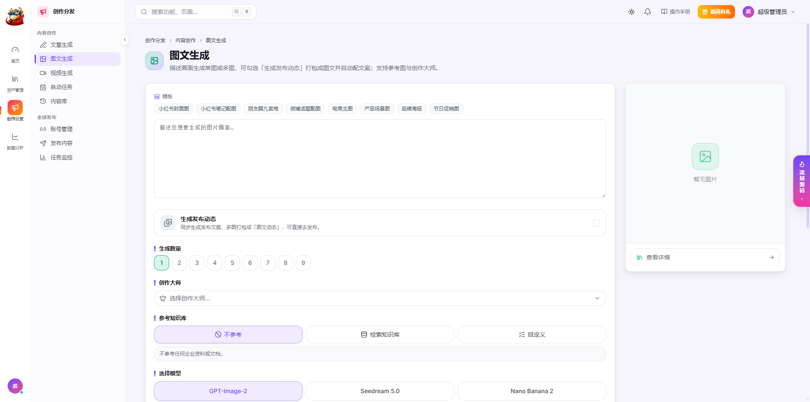This screenshot has width=810, height=402.
Task: Collapse the sidebar with the arrow handle
Action: click(x=125, y=40)
